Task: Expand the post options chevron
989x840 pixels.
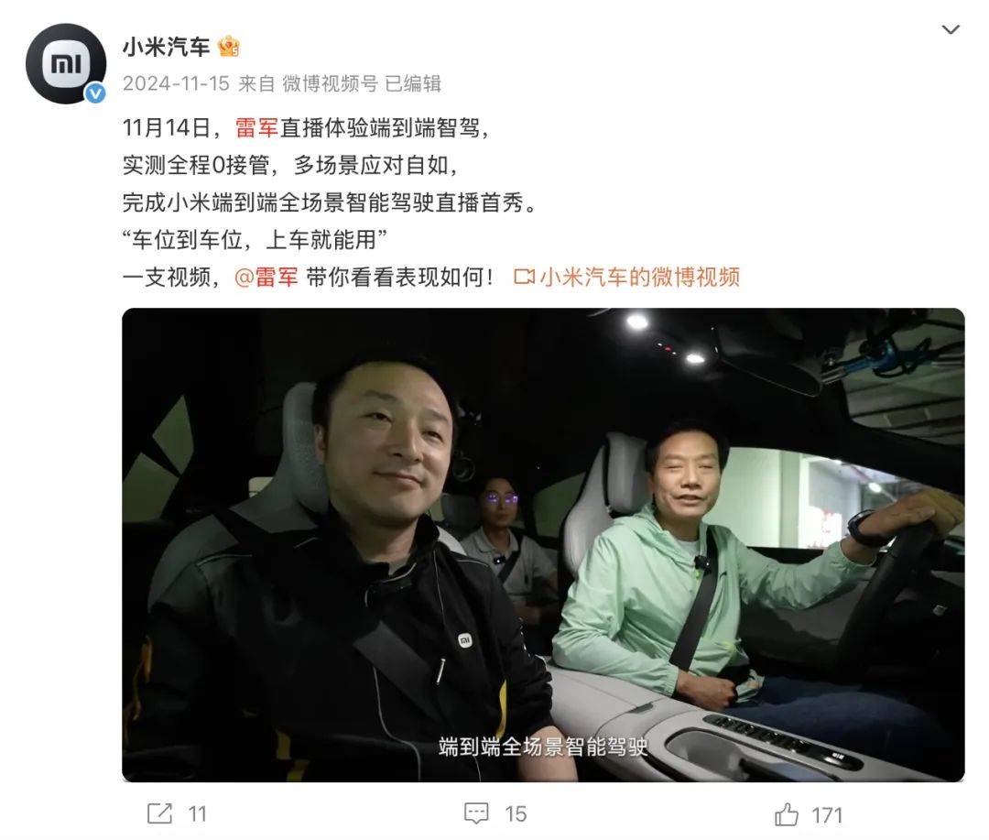Action: click(x=950, y=29)
